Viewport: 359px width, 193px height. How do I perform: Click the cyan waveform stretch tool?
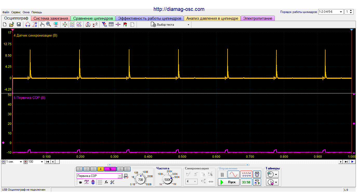pos(56,25)
